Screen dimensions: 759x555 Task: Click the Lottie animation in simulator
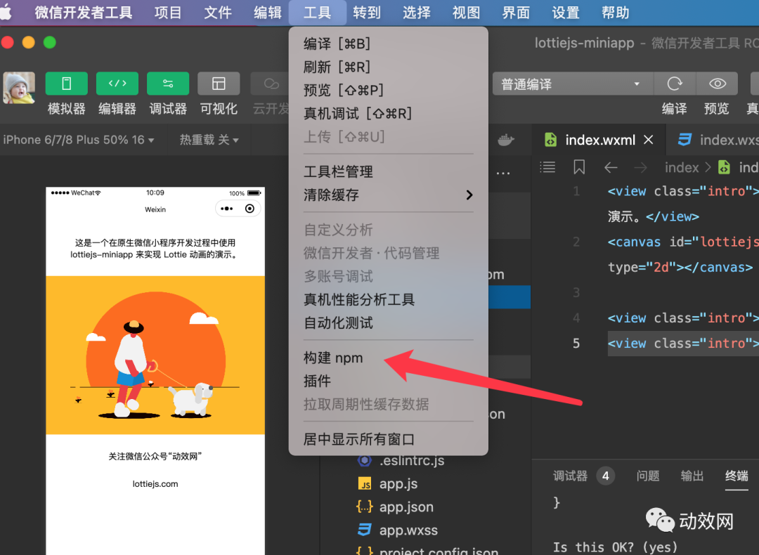pos(155,355)
